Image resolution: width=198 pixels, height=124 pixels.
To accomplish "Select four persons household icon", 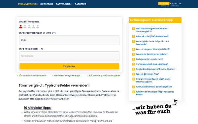I will 33,26.
